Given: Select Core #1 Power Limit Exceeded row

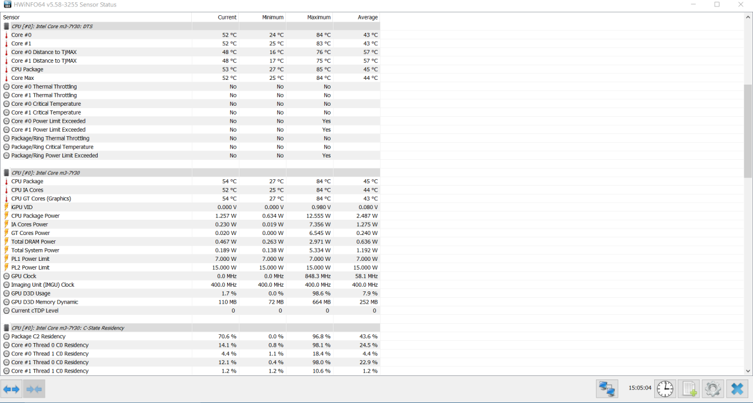Looking at the screenshot, I should [x=190, y=130].
